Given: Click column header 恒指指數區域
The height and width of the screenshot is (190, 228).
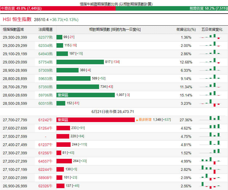Looking at the screenshot, I should point(13,30).
